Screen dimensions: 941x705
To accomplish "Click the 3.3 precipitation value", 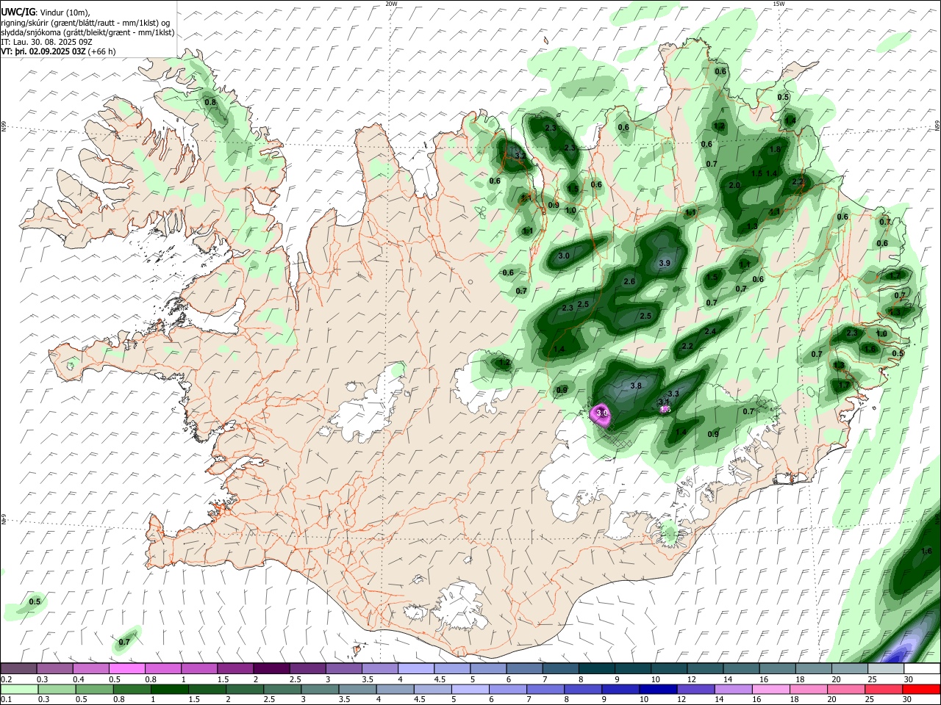I will tap(673, 394).
